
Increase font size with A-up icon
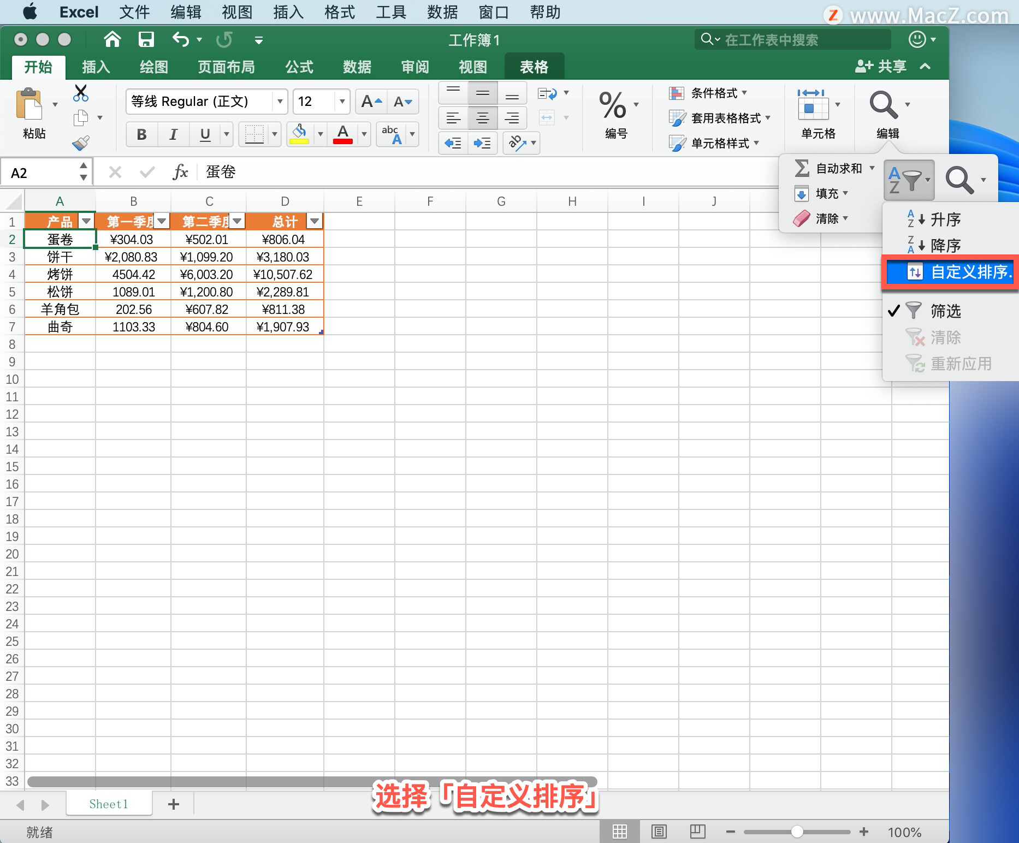coord(371,102)
